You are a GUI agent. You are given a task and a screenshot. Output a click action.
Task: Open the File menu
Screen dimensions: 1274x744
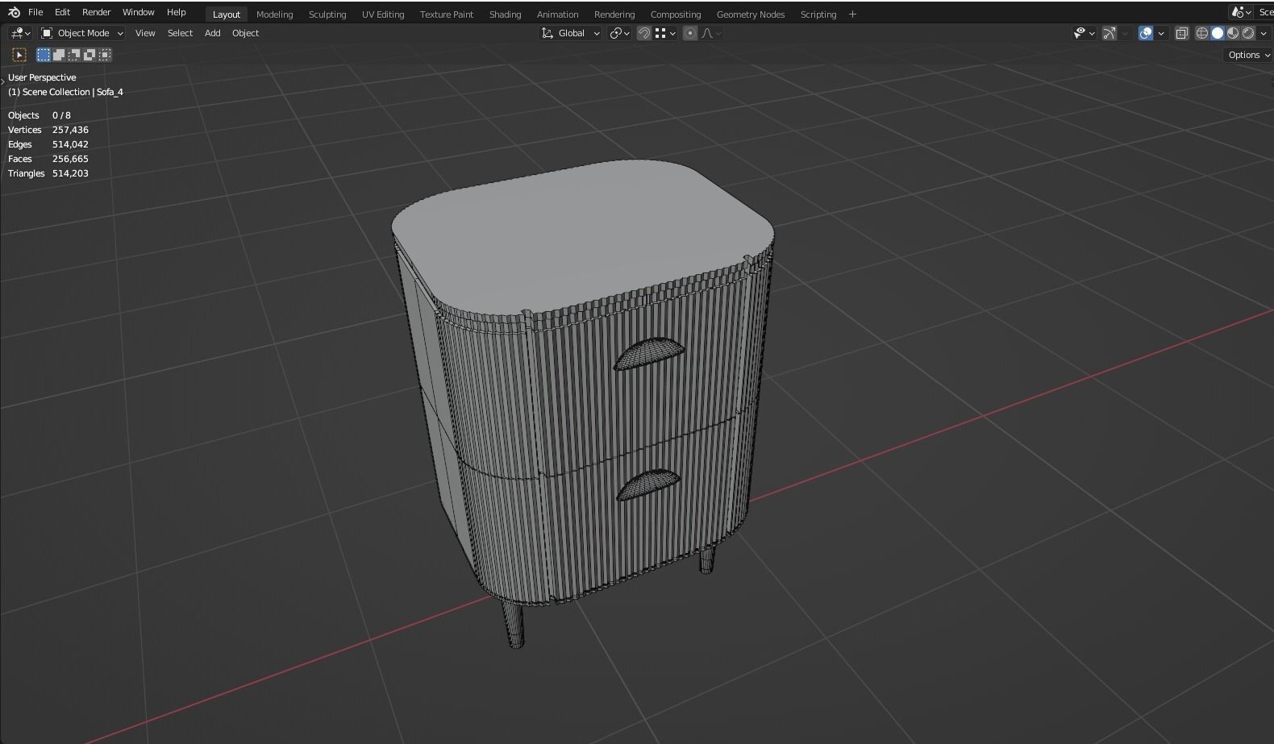35,12
